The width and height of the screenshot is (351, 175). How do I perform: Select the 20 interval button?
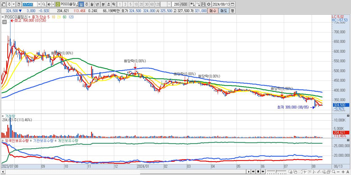141,4
